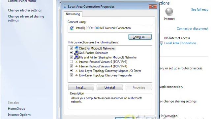The image size is (211, 119).
Task: Click the File and Printer Sharing icon
Action: [76, 57]
